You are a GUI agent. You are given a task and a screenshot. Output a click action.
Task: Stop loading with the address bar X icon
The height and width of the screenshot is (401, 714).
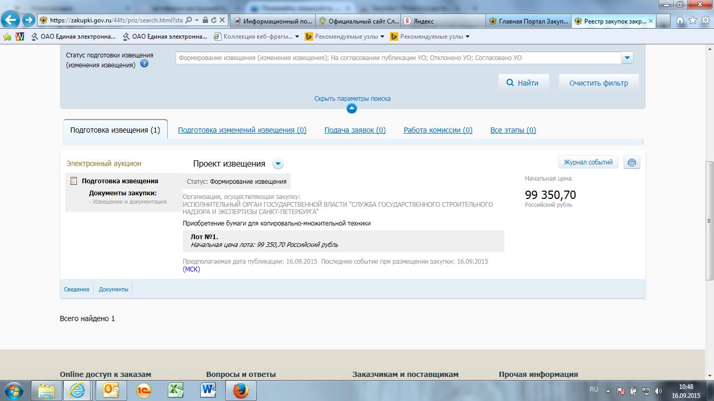pyautogui.click(x=222, y=20)
